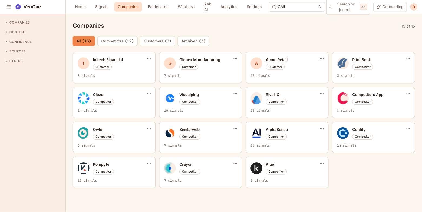Click the '15 signals' text on Kompyte
This screenshot has height=212, width=422.
(87, 181)
